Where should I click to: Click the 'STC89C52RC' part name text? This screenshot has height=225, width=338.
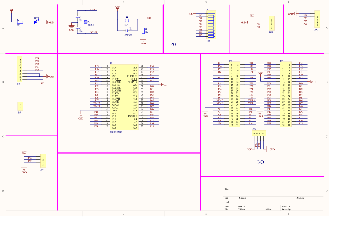tap(116, 132)
